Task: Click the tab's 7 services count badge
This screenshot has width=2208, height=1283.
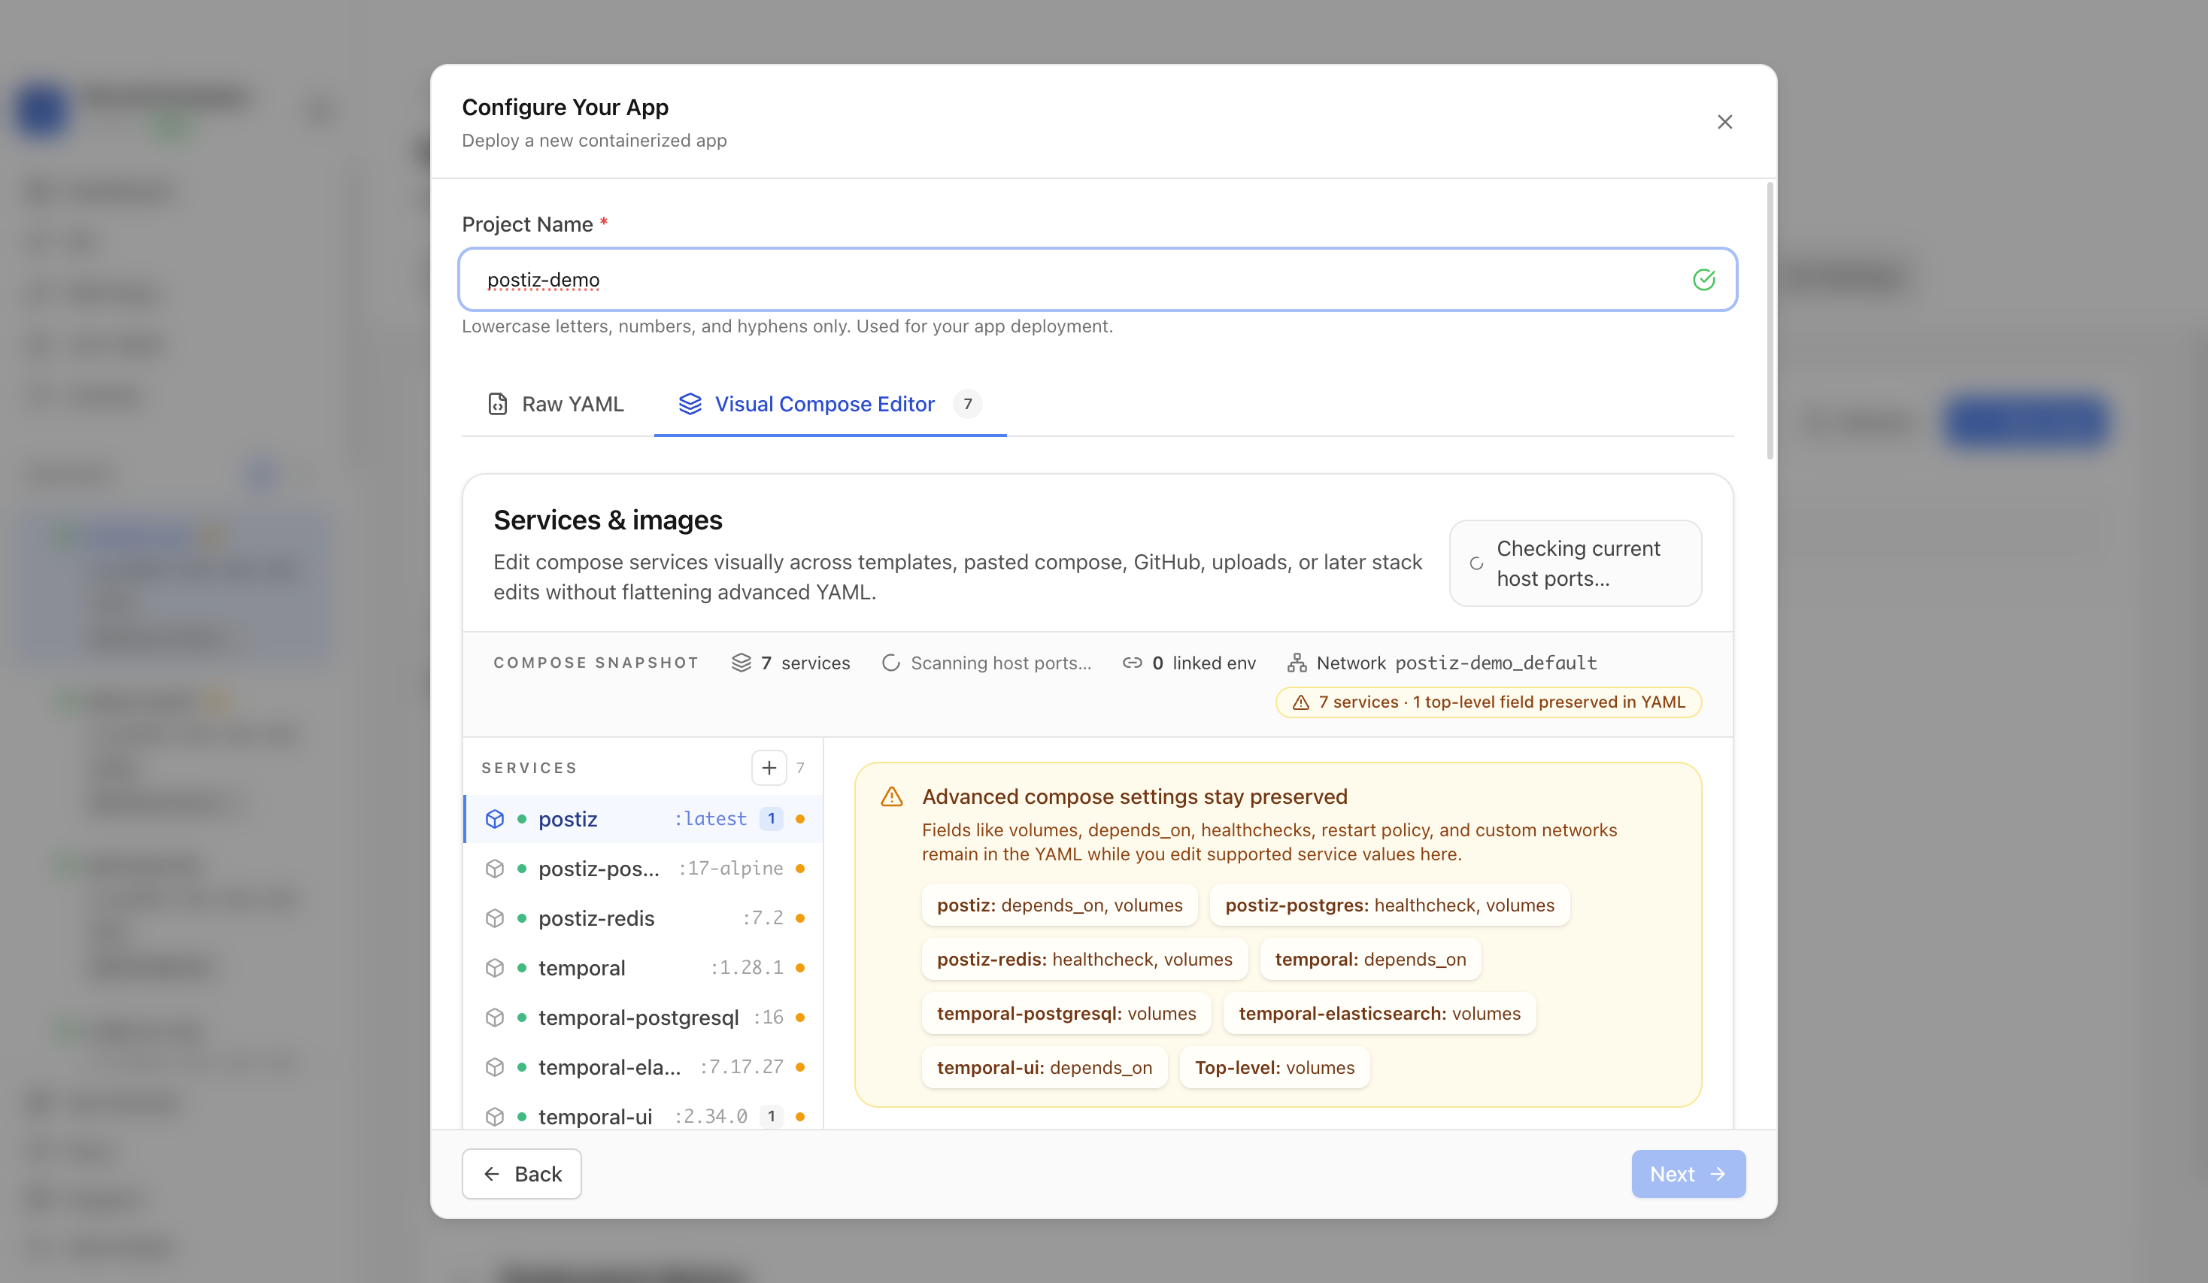Action: 967,404
